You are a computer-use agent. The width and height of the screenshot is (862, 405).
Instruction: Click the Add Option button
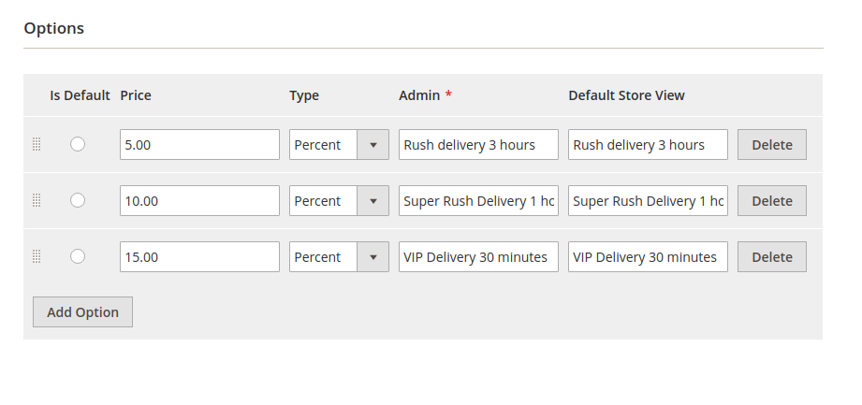point(82,312)
